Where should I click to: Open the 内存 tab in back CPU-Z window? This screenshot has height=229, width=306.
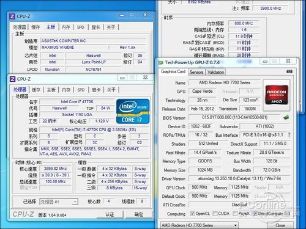pyautogui.click(x=65, y=27)
